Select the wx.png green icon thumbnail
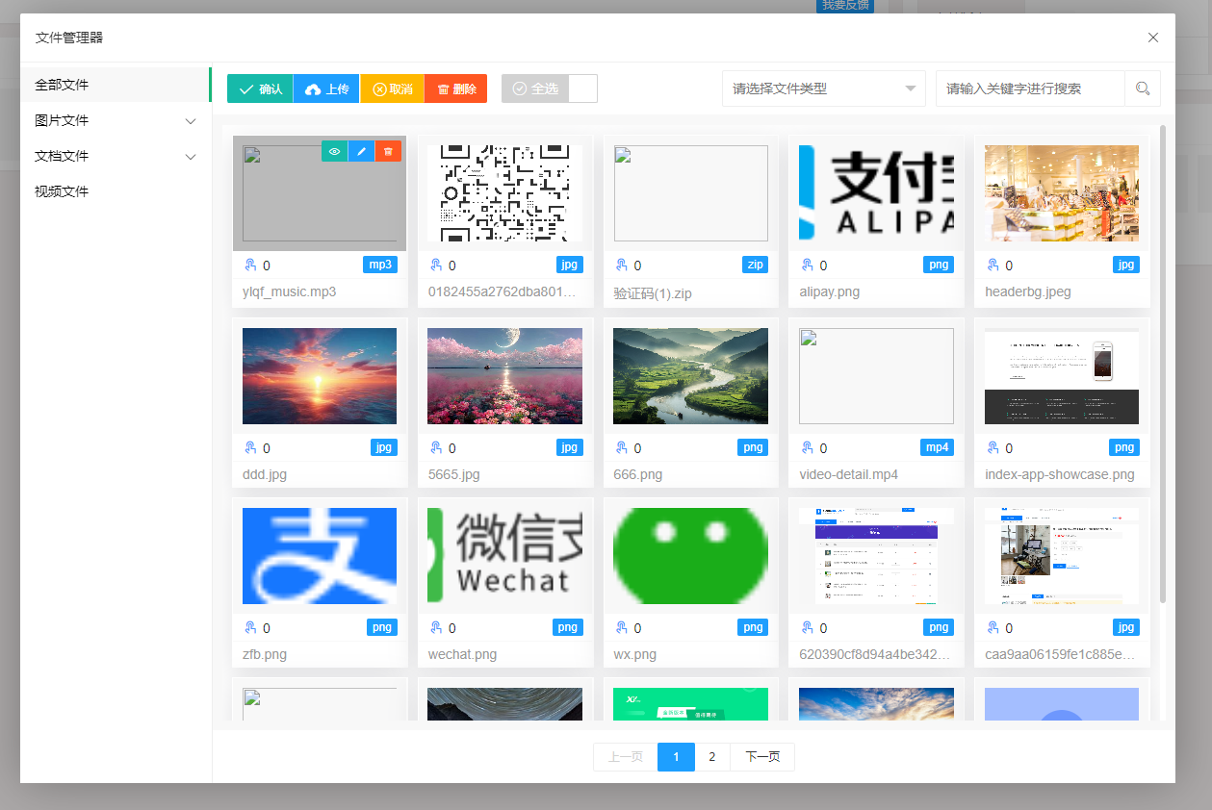This screenshot has height=810, width=1212. click(691, 556)
